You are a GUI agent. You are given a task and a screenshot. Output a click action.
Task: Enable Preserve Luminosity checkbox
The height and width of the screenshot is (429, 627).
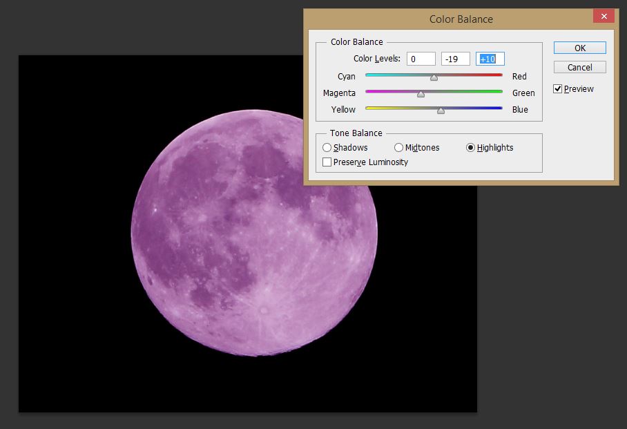click(327, 162)
